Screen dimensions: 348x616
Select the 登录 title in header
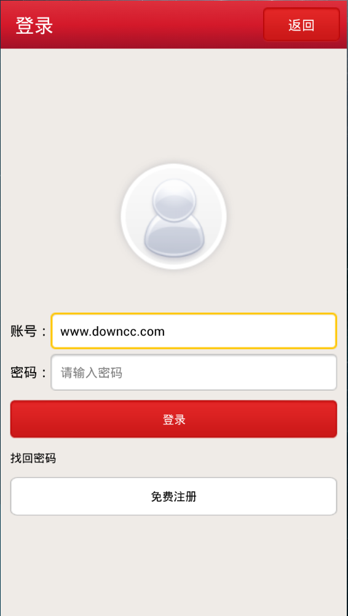click(34, 26)
